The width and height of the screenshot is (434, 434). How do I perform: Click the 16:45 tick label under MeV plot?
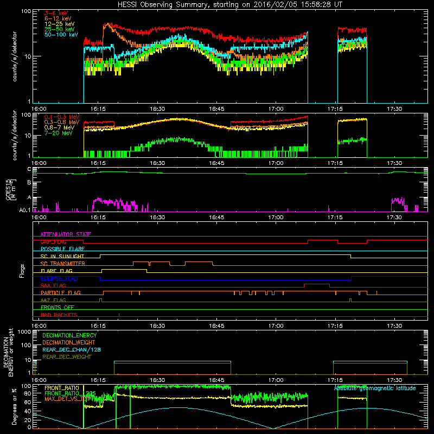216,163
